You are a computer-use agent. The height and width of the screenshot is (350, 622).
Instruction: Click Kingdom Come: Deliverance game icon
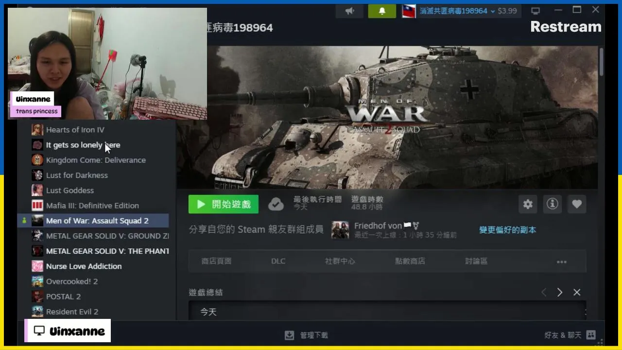37,160
